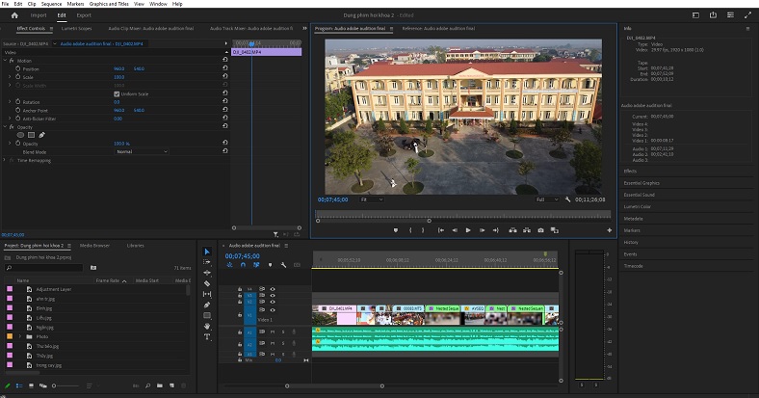Play the sequence in Program monitor

(x=467, y=230)
